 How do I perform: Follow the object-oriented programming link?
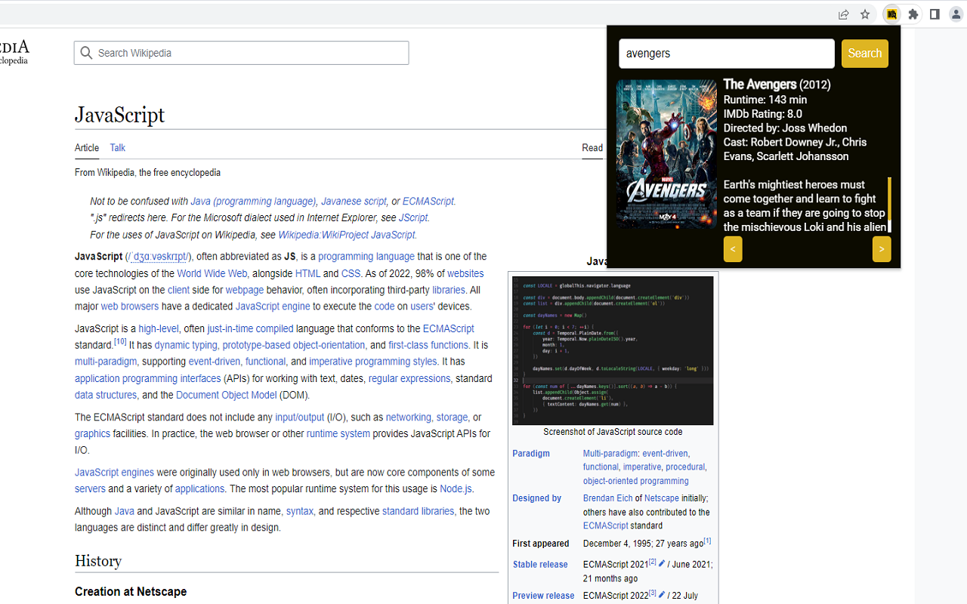click(x=636, y=481)
